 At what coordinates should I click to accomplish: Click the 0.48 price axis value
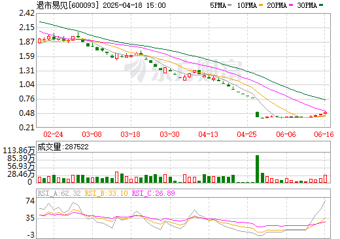pos(27,113)
